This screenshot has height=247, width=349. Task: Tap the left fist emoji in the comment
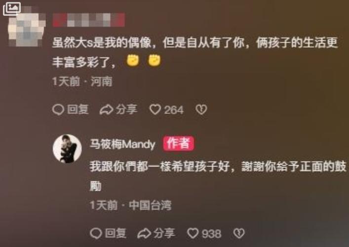click(133, 61)
